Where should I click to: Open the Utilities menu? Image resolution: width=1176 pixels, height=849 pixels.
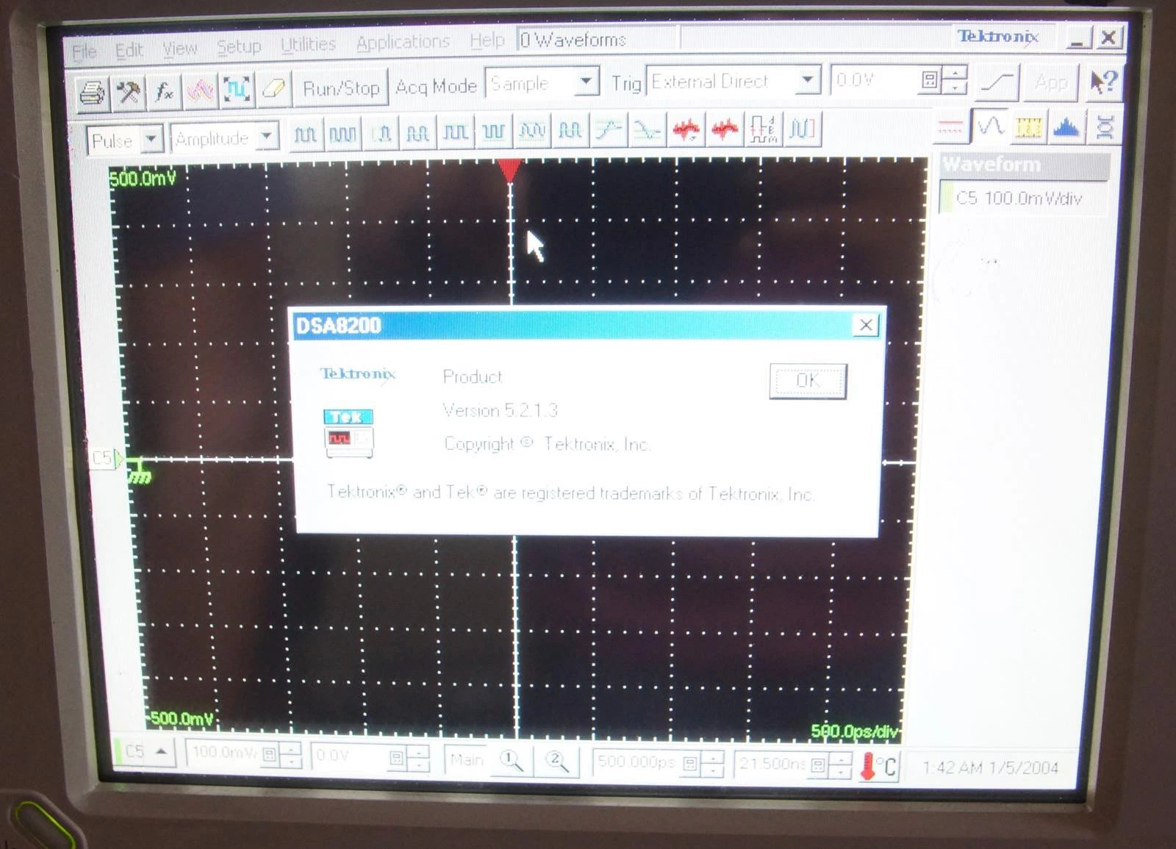point(308,45)
